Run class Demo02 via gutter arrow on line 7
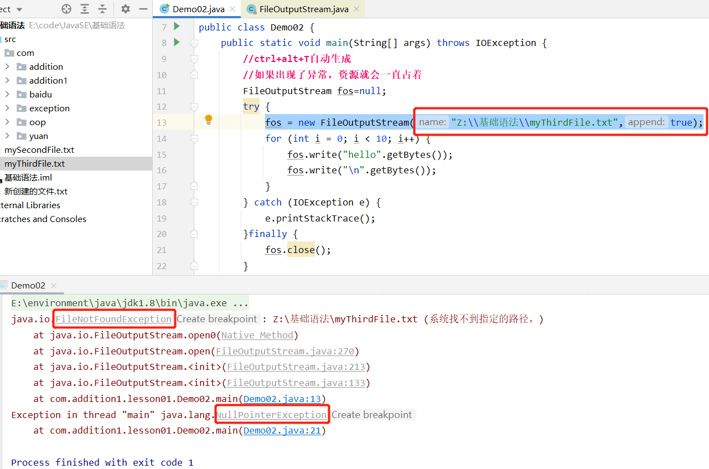The width and height of the screenshot is (709, 469). coord(177,26)
